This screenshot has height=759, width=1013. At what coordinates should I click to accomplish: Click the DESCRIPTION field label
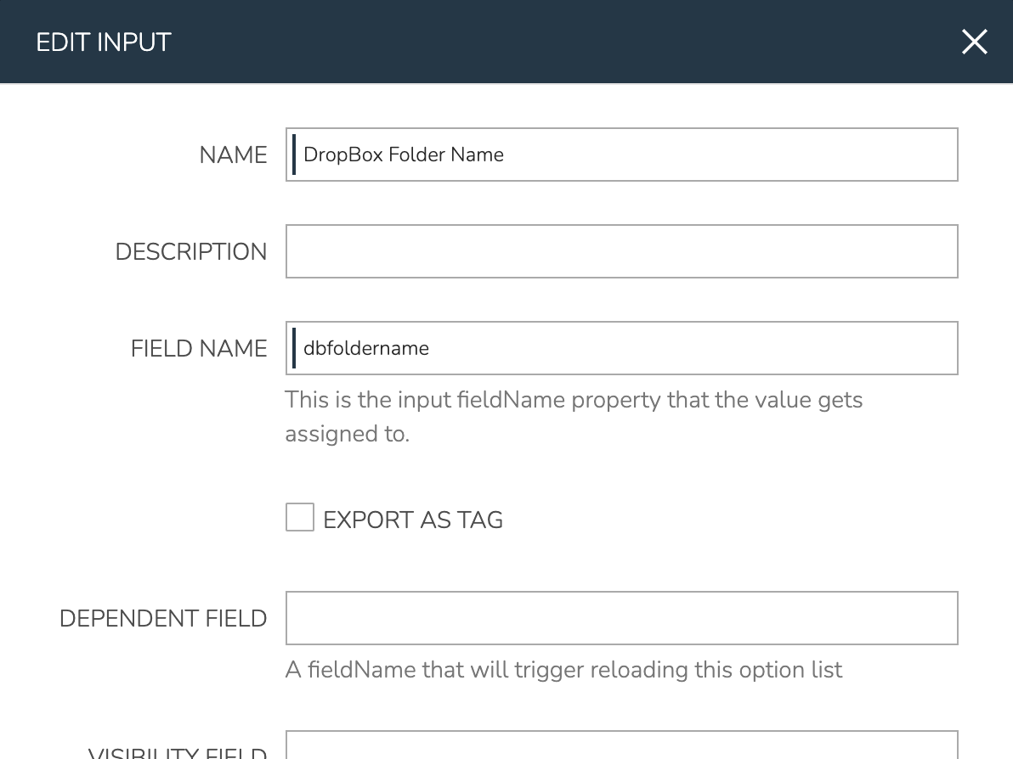point(191,251)
